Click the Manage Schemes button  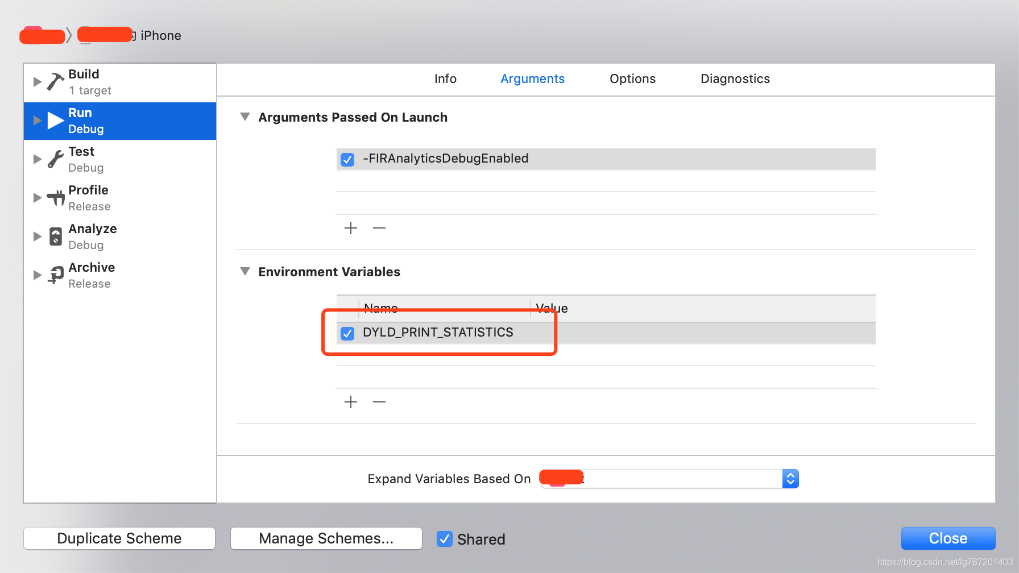click(x=326, y=538)
